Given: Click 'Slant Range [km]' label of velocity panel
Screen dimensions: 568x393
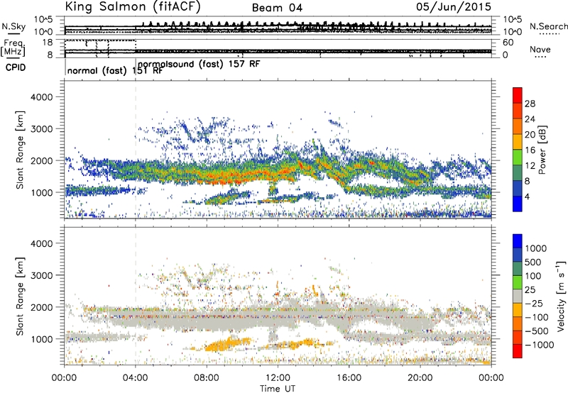Looking at the screenshot, I should click(20, 296).
